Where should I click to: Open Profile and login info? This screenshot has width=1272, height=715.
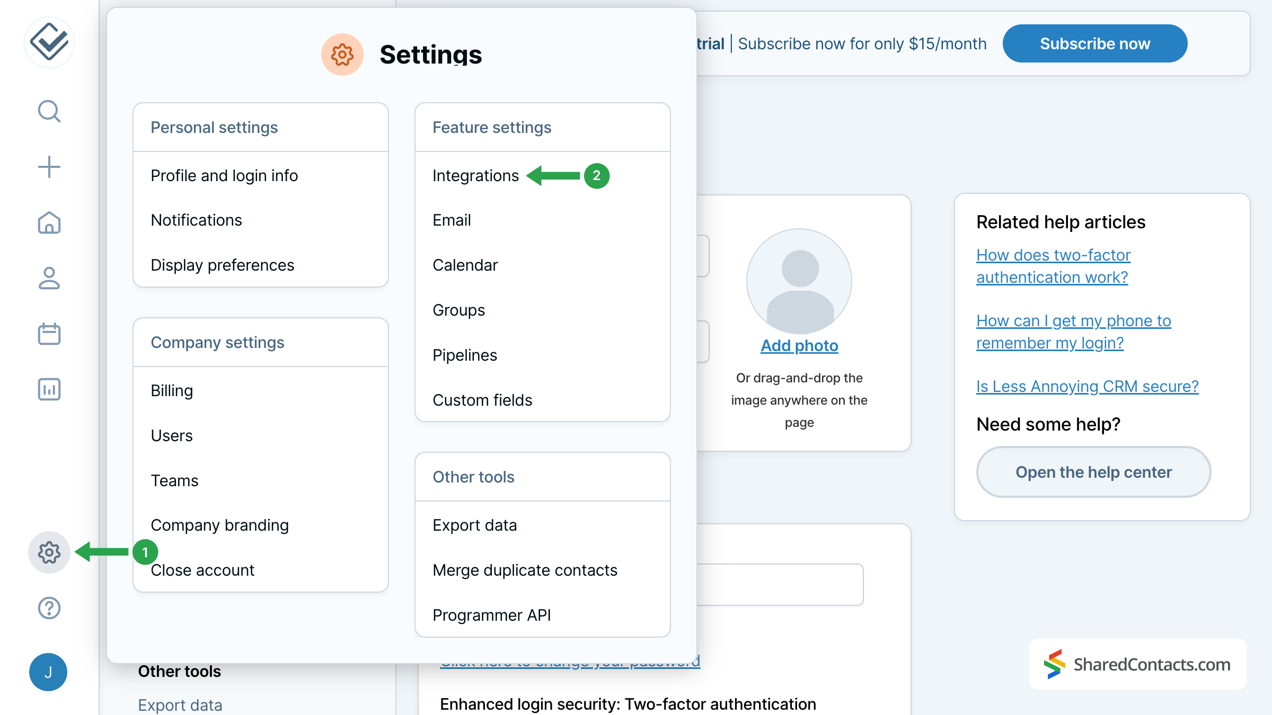[x=224, y=175]
